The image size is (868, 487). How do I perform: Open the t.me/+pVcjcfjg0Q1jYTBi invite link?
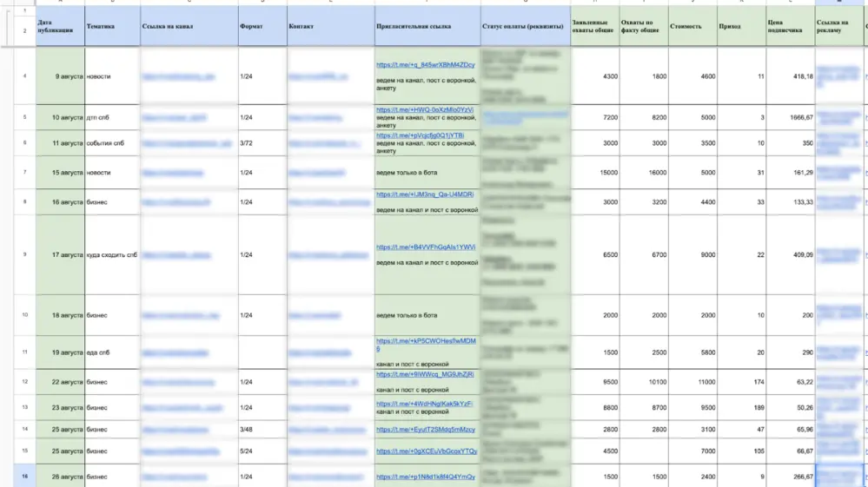[421, 135]
